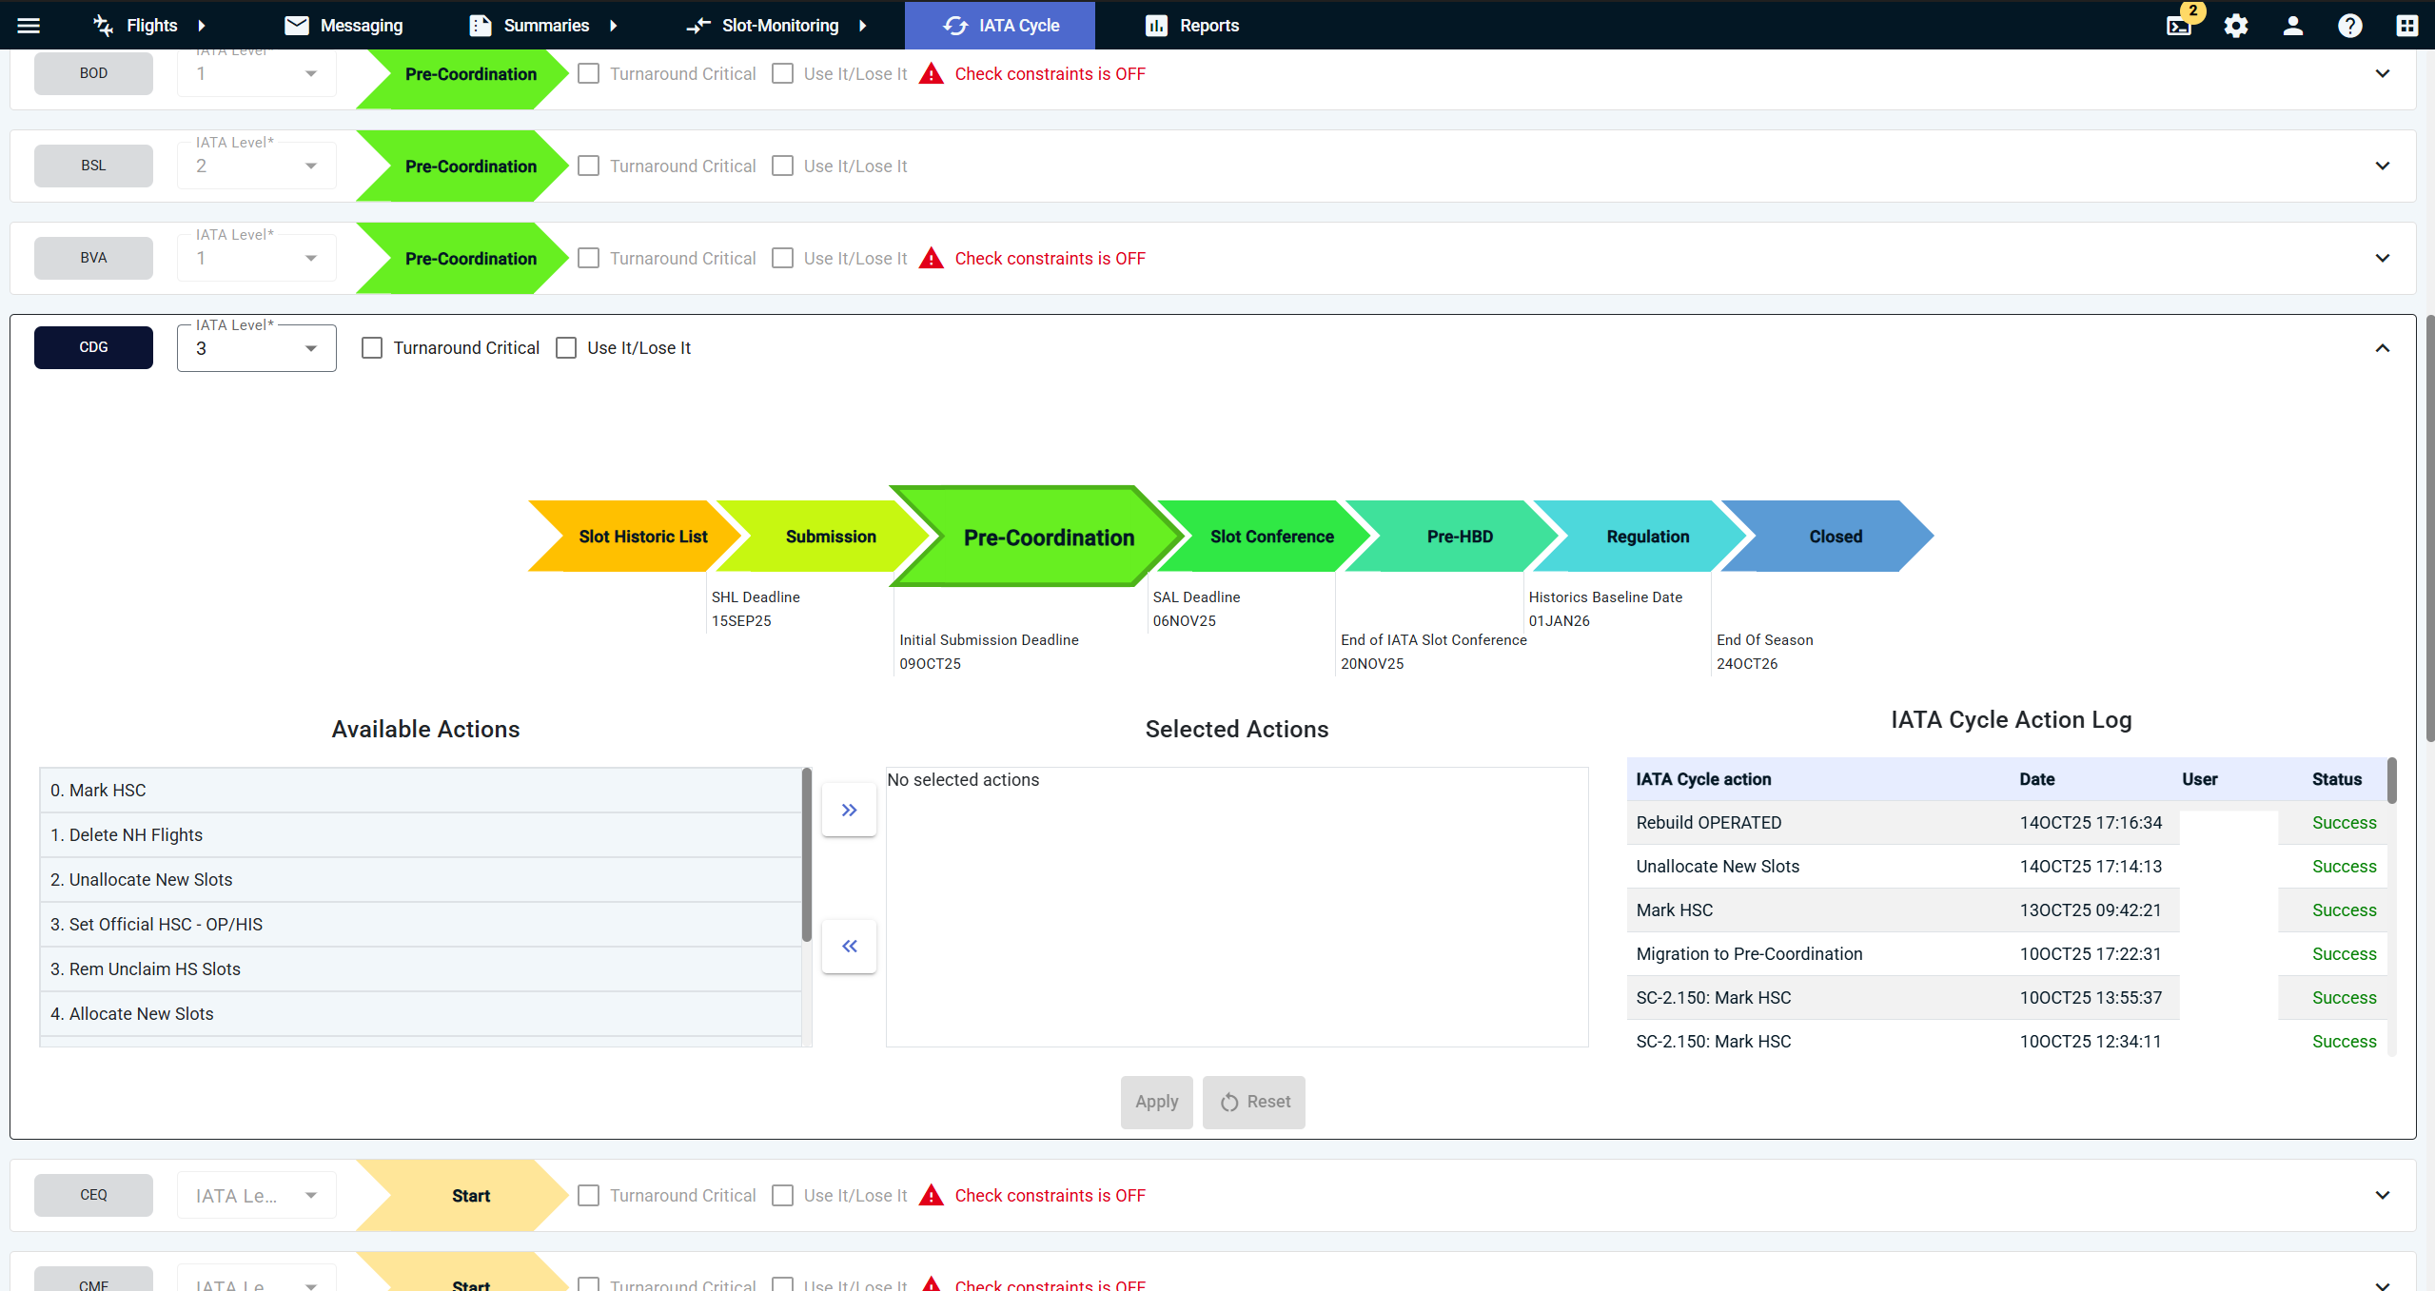Open the hamburger main menu

click(29, 26)
